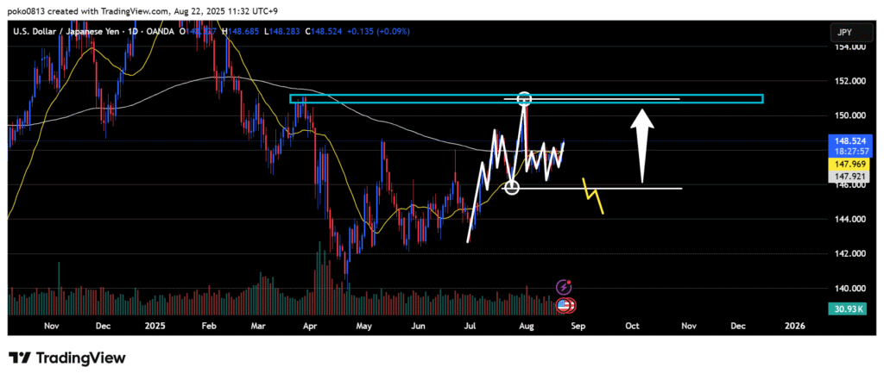Click the green 30.93K volume label

844,308
